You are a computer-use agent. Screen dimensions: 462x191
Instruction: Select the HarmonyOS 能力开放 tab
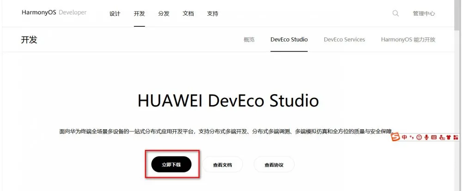tap(408, 39)
